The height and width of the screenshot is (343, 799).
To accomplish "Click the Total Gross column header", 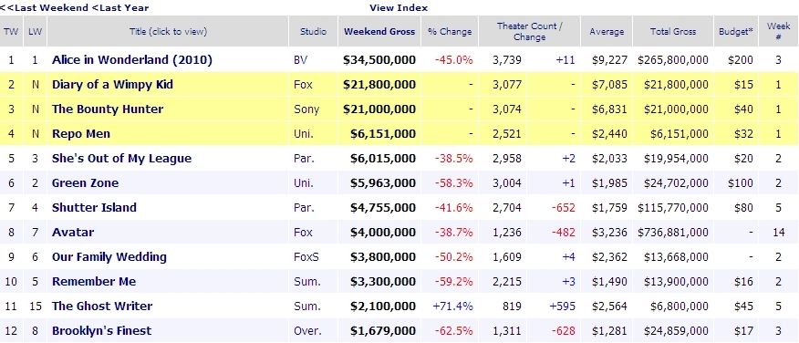I will (672, 32).
